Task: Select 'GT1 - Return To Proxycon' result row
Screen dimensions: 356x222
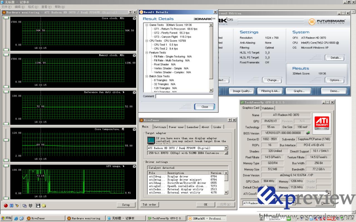Action: pyautogui.click(x=176, y=29)
